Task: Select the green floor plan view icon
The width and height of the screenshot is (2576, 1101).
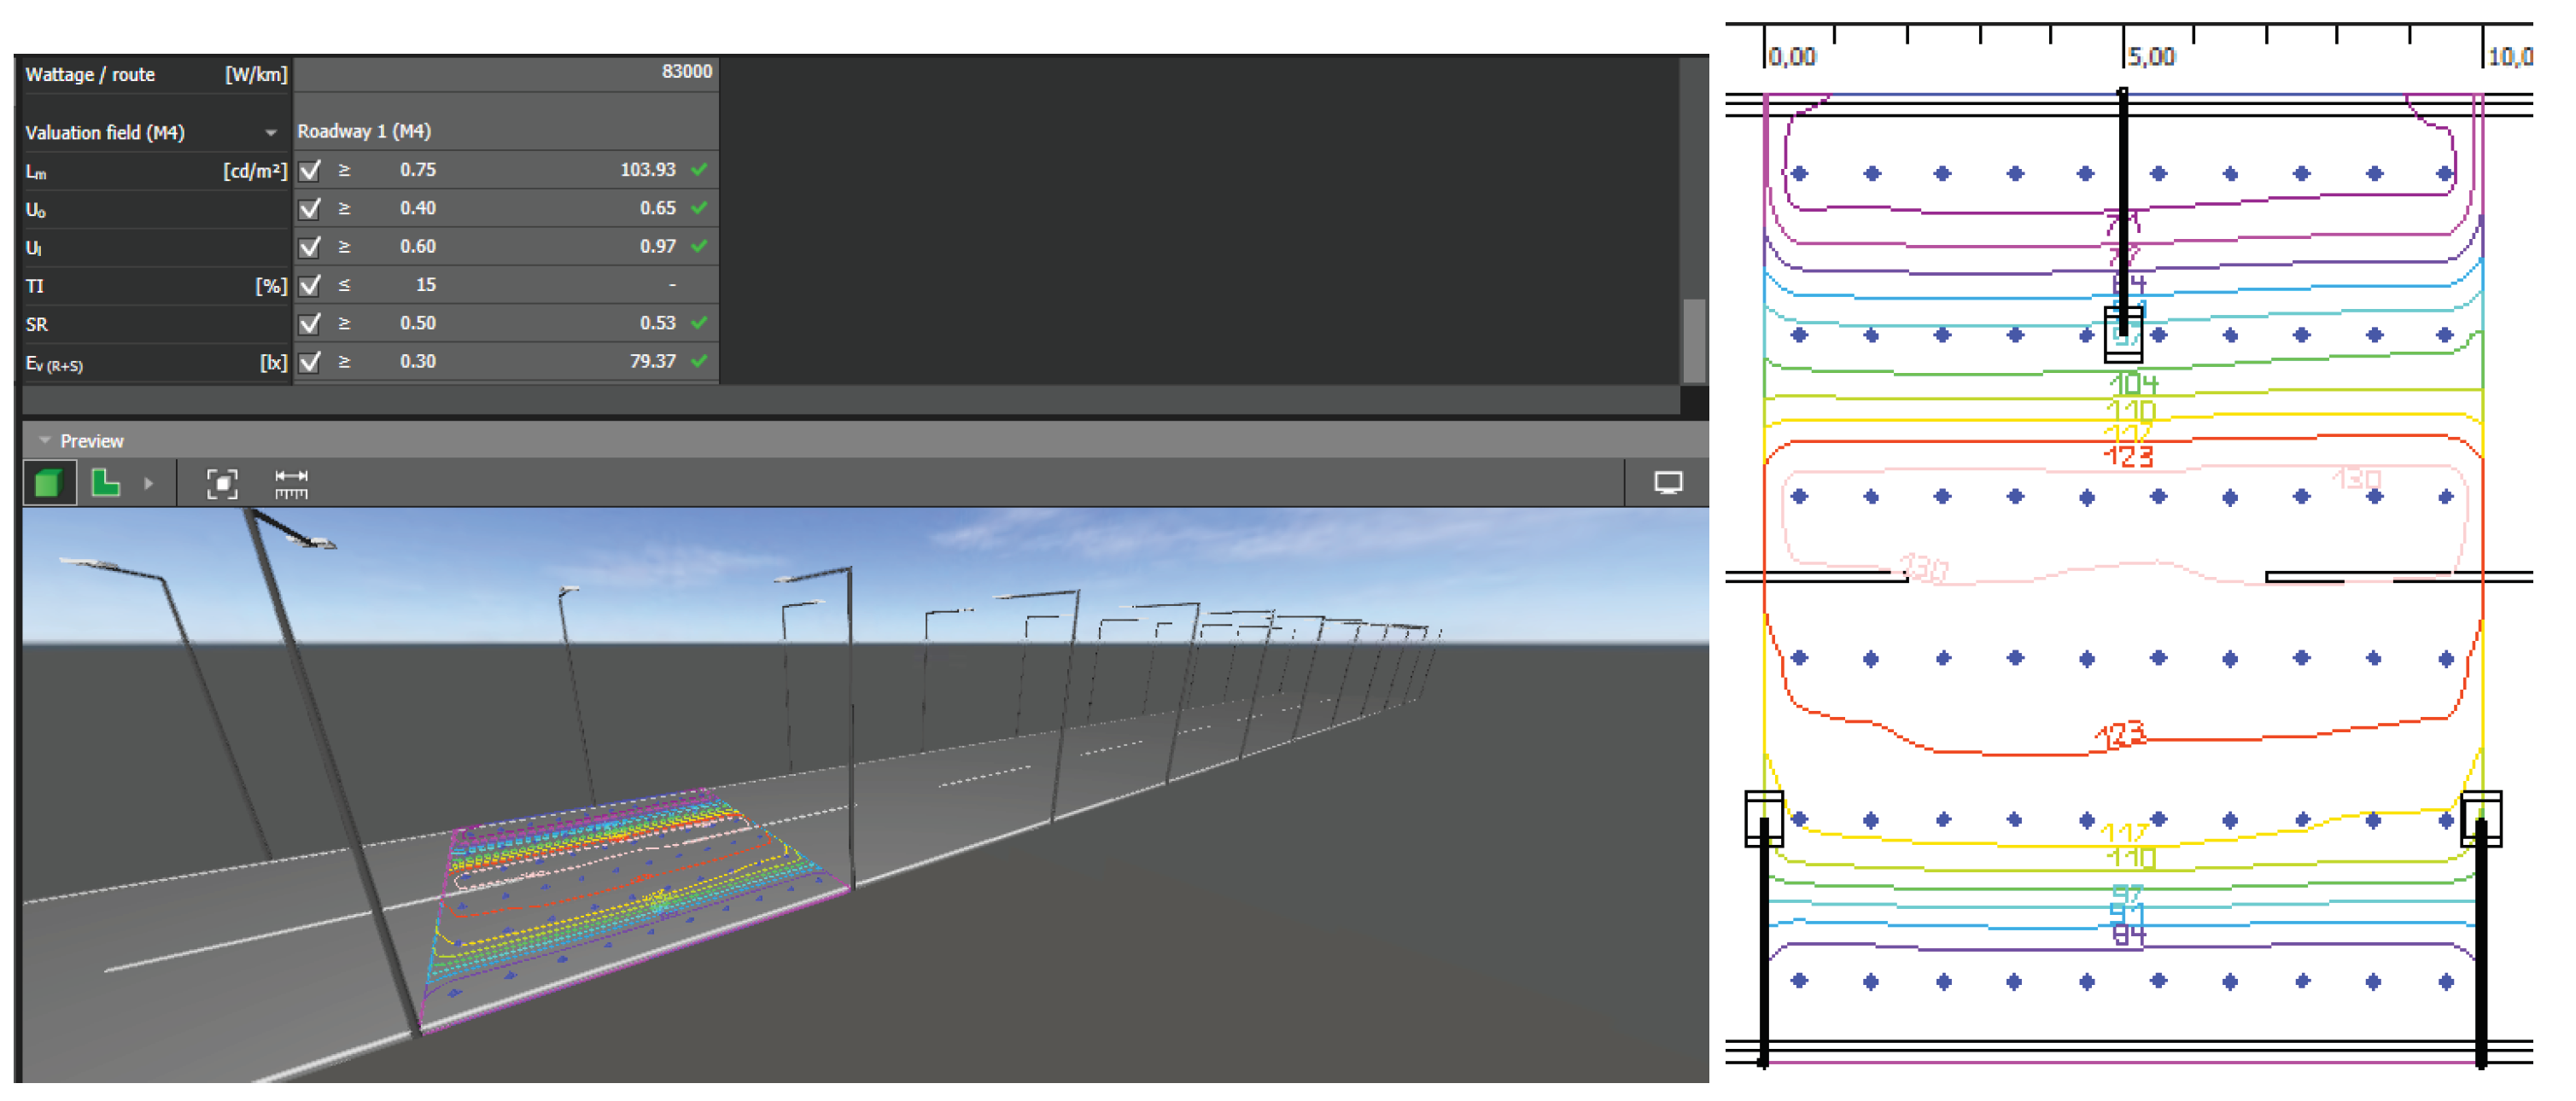Action: (x=105, y=484)
